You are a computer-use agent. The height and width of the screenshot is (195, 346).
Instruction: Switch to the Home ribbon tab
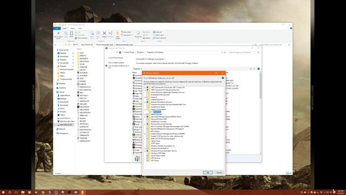pyautogui.click(x=64, y=28)
